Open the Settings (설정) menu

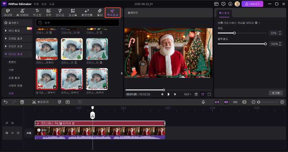coord(44,4)
